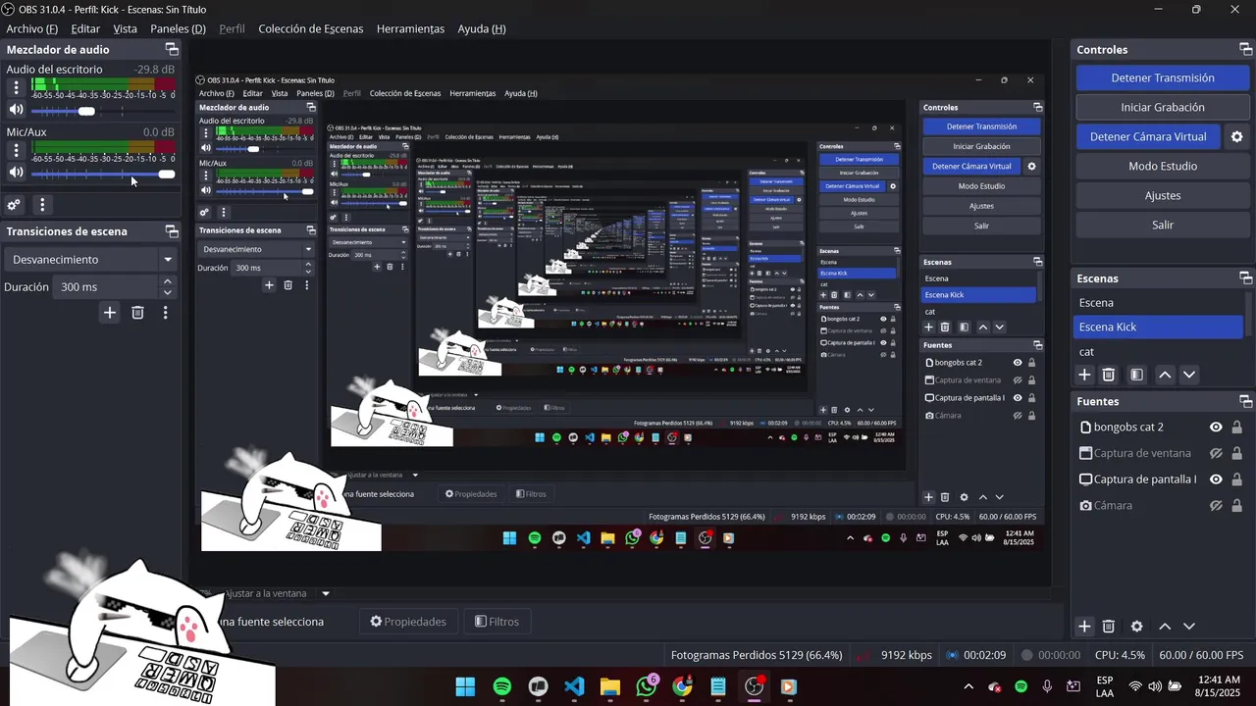This screenshot has height=706, width=1256.
Task: Open Colección de Escenas menu
Action: [x=311, y=28]
